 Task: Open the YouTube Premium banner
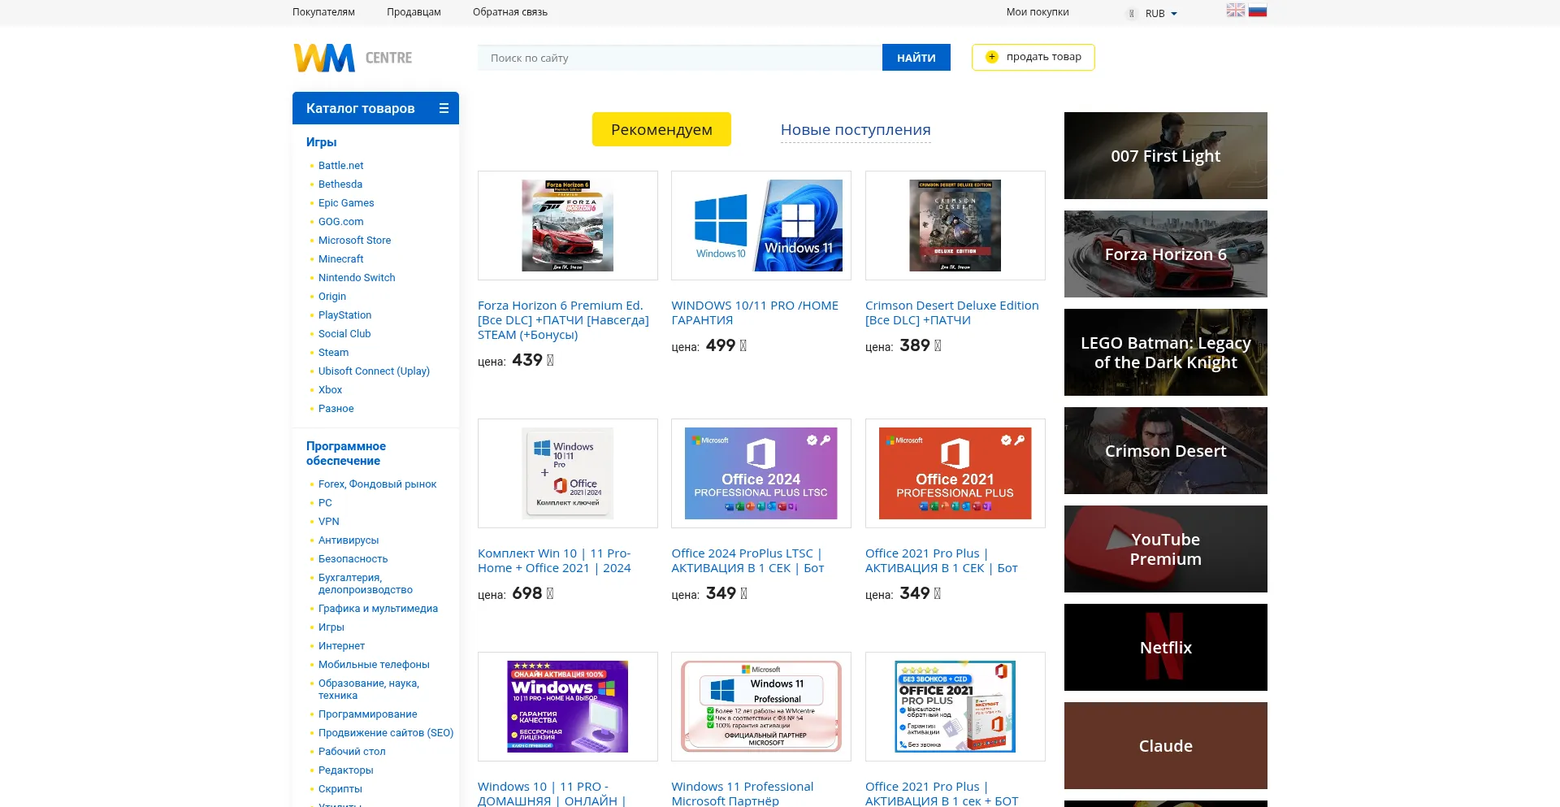point(1166,549)
